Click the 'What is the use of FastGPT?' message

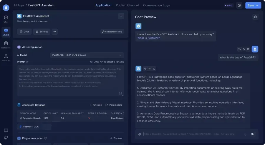[238, 58]
